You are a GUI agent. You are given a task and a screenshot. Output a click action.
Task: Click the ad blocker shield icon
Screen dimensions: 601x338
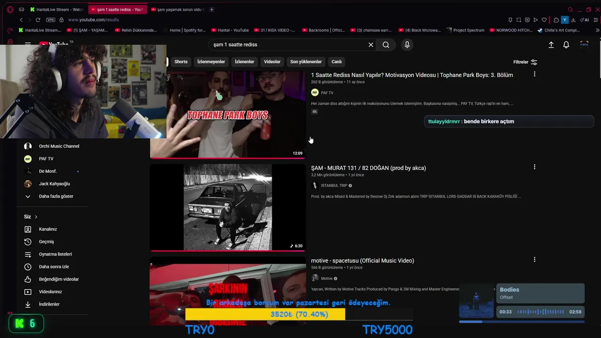527,20
